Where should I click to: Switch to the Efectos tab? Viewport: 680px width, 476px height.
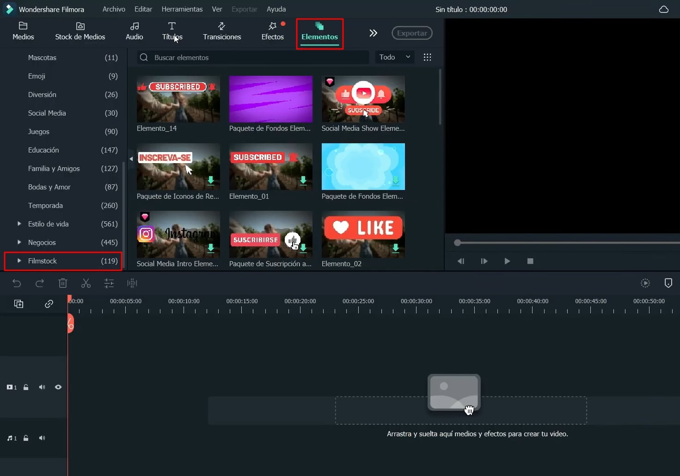[x=273, y=31]
